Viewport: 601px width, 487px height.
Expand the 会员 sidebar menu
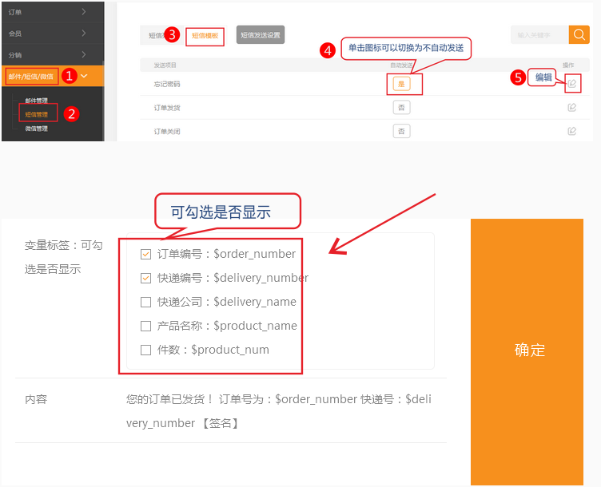pyautogui.click(x=52, y=34)
